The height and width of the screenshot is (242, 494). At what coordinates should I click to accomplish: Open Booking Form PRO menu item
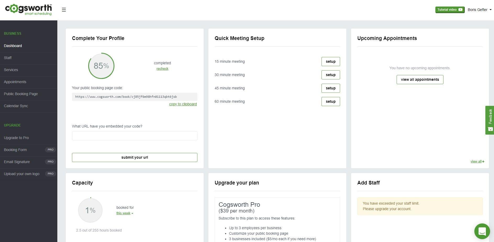coord(29,150)
